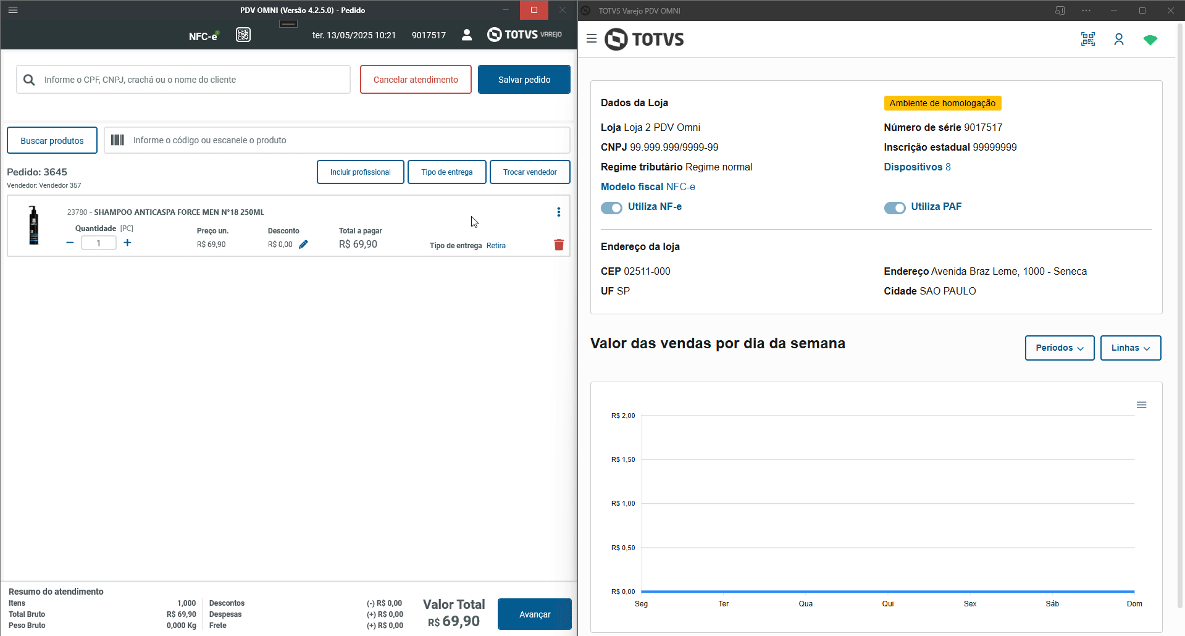Click the Ambiente de homologação badge
Screen dimensions: 1185x636
942,103
